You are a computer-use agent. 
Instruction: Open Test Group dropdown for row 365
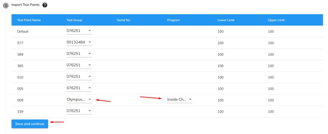click(x=79, y=65)
